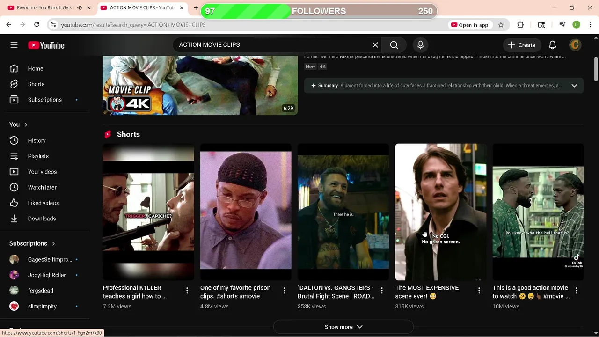Start voice search with microphone icon

(x=420, y=45)
